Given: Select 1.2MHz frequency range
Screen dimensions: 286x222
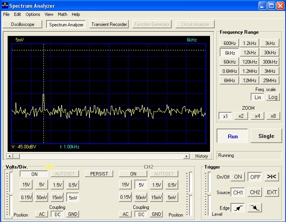Looking at the screenshot, I should click(250, 71).
